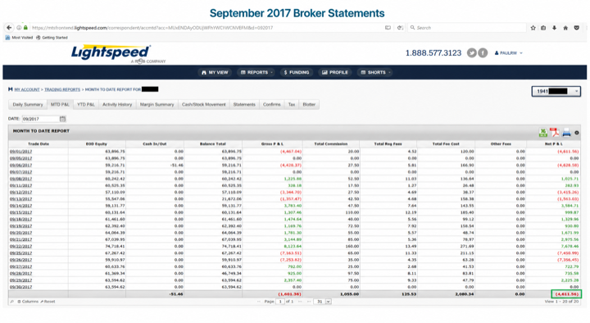The height and width of the screenshot is (323, 590).
Task: Bookmark this page with the star icon
Action: coord(533,28)
